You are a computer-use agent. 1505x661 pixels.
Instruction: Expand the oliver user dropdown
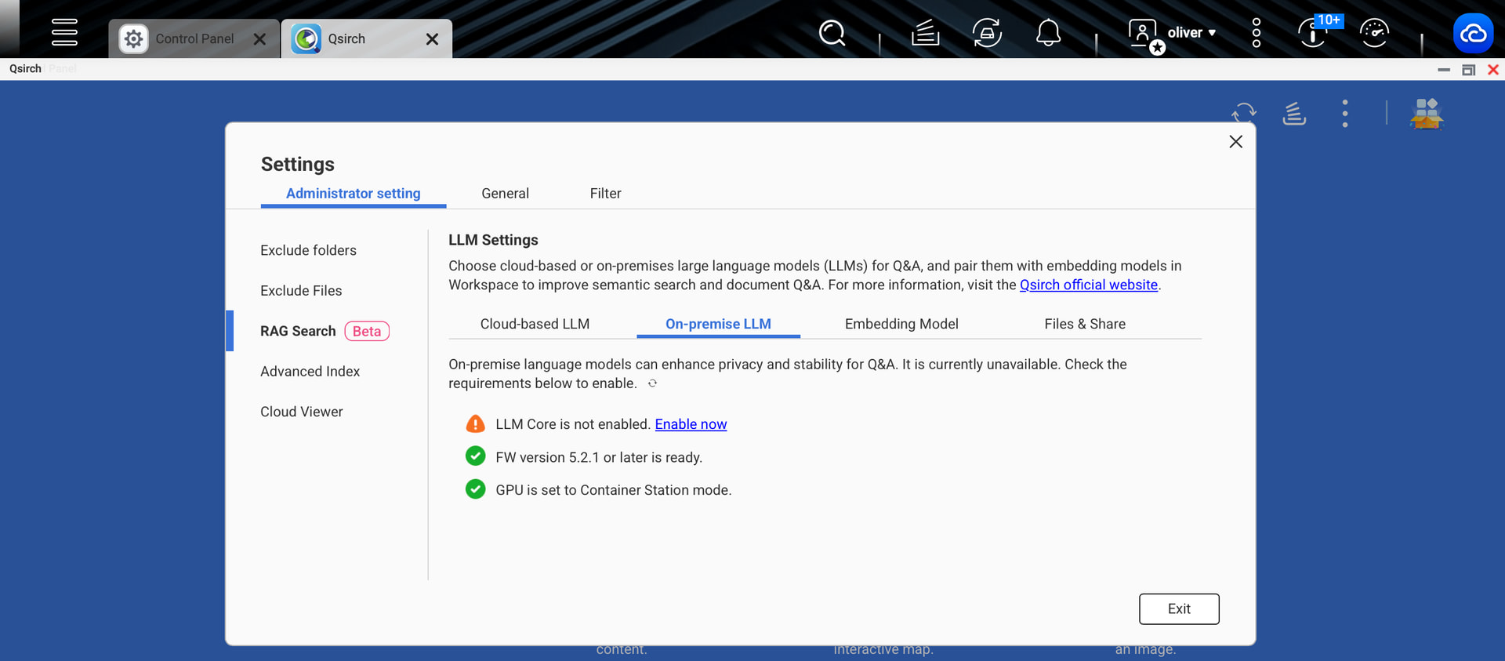coord(1191,33)
